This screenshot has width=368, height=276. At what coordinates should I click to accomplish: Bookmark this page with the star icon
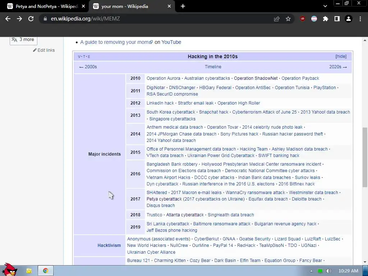point(288,19)
